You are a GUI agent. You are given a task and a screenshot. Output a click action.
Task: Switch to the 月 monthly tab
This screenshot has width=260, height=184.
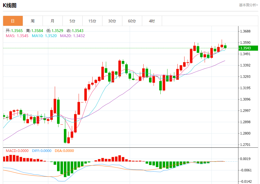[x=53, y=21]
